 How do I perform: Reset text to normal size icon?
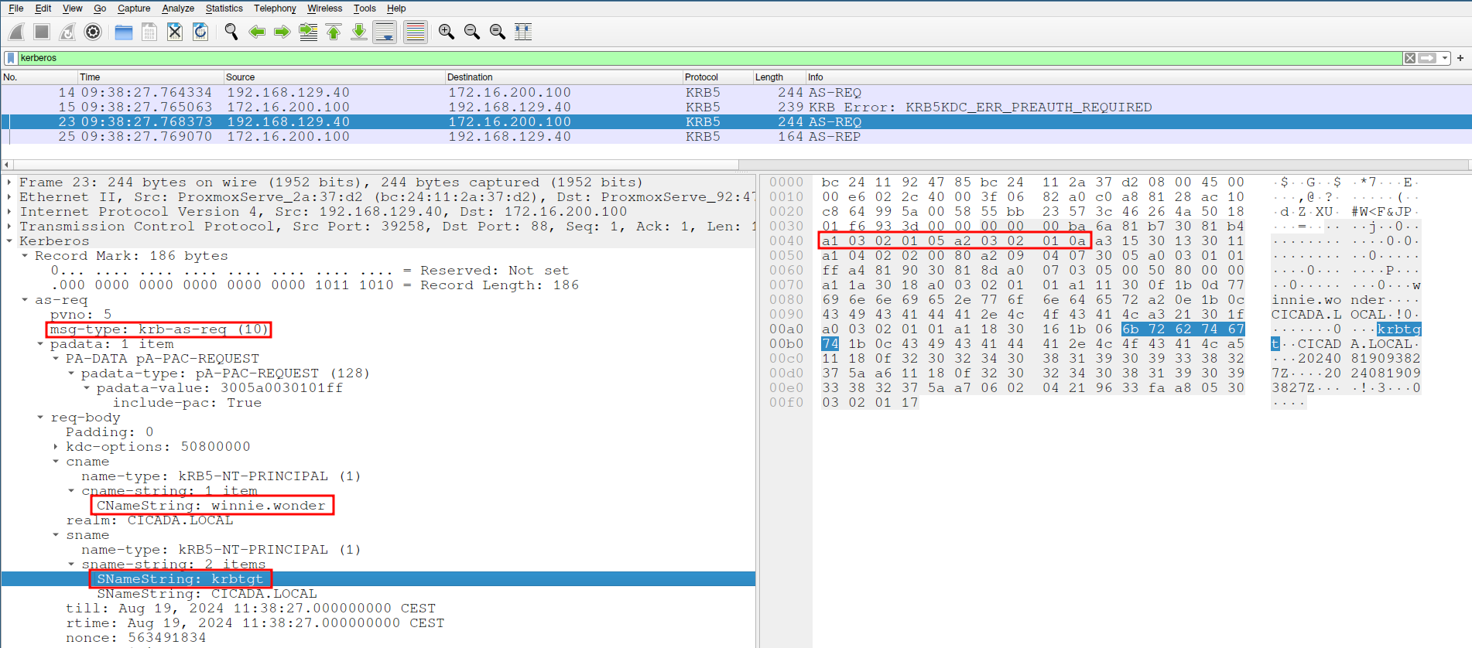(x=497, y=32)
